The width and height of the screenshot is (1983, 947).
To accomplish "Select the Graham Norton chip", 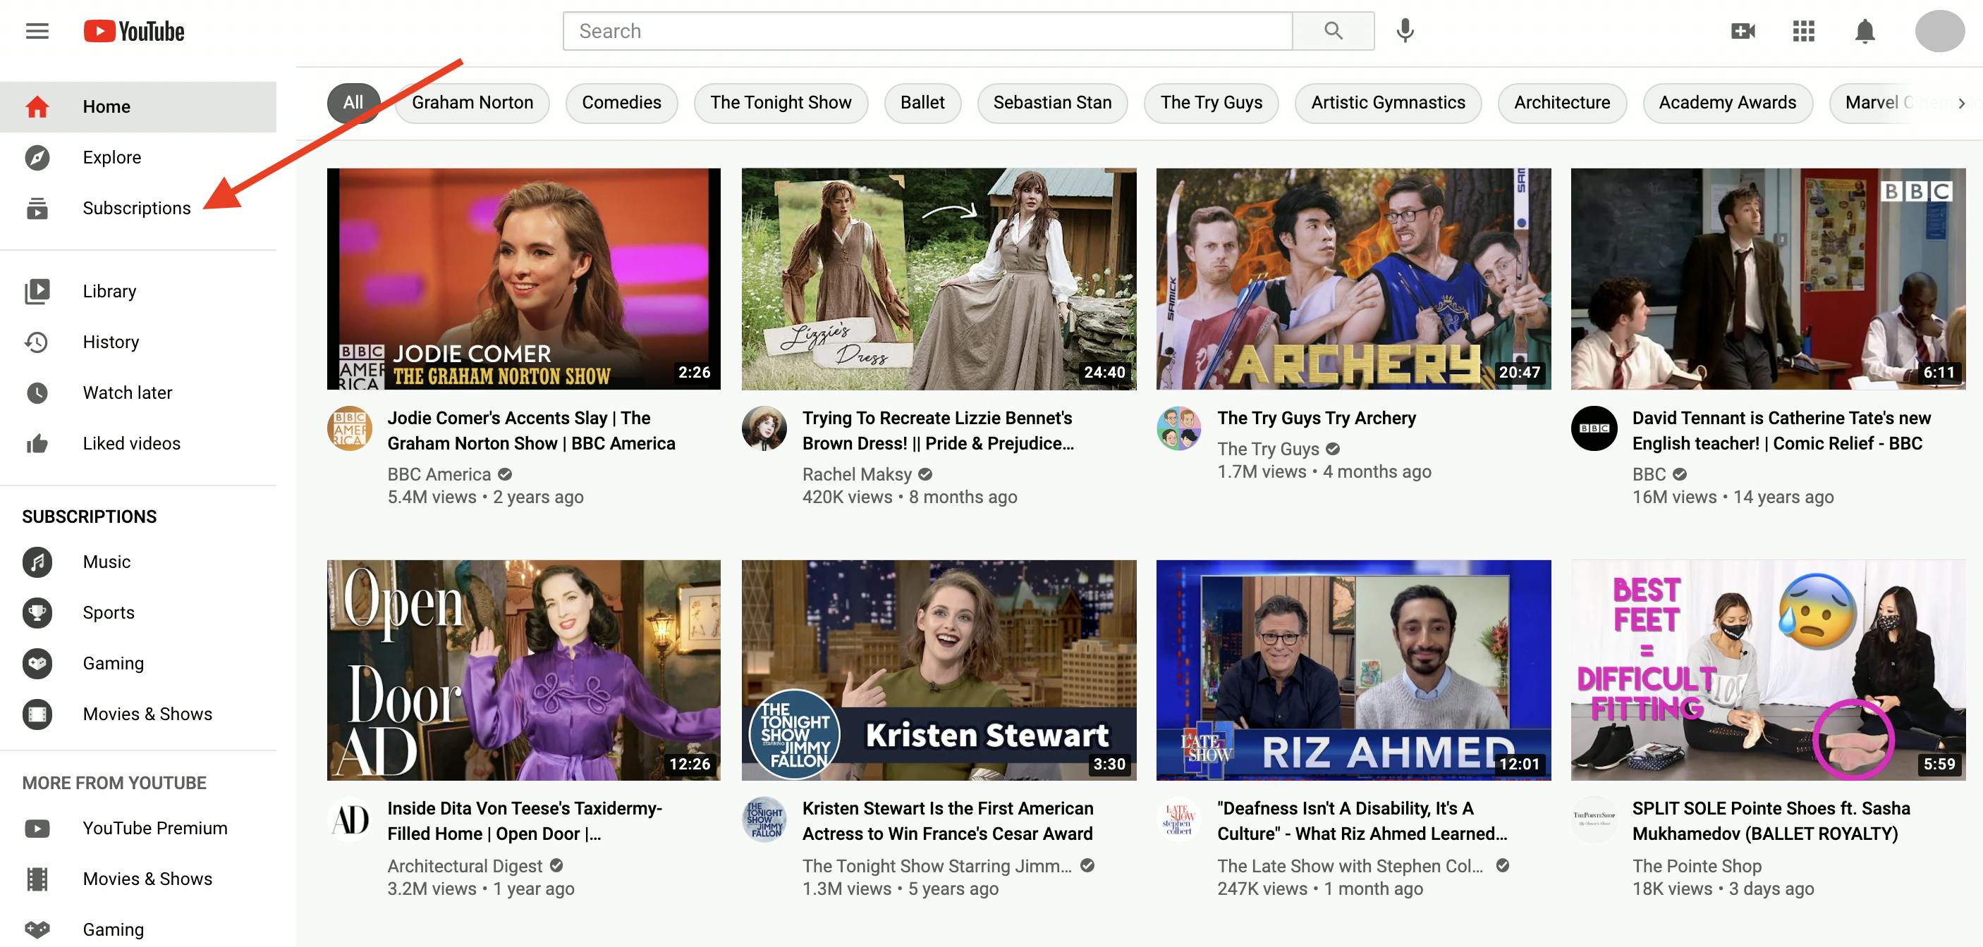I will tap(472, 102).
